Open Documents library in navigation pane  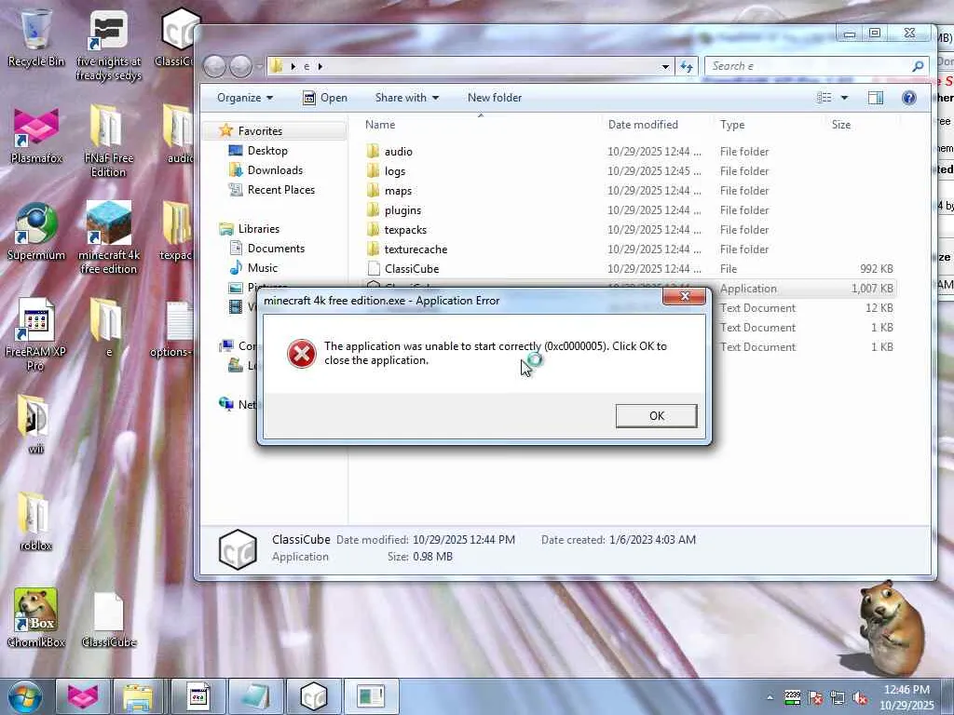coord(276,248)
